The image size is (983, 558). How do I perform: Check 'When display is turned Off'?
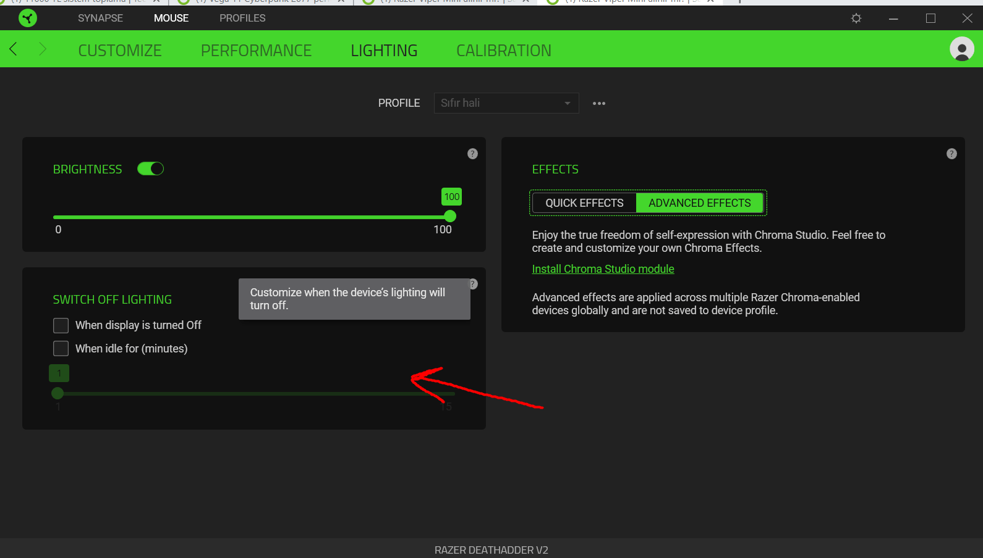click(61, 325)
